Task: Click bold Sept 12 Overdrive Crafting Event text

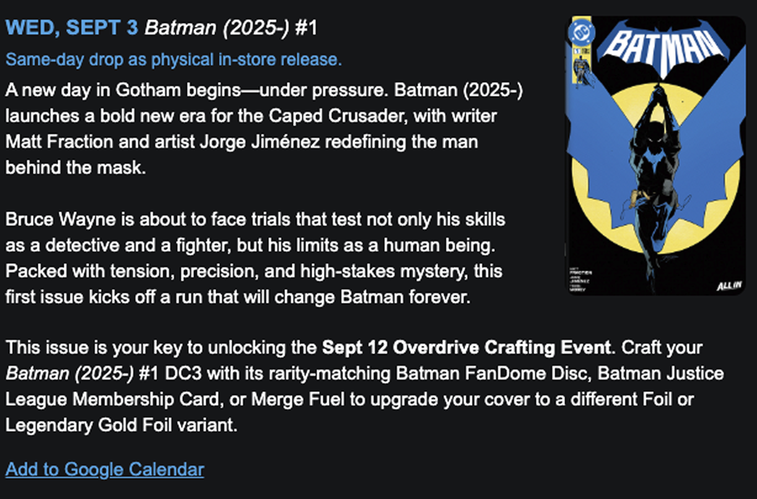Action: coord(466,347)
